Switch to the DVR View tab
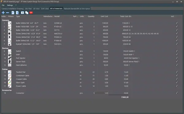This screenshot has height=114, width=184. [x=45, y=9]
